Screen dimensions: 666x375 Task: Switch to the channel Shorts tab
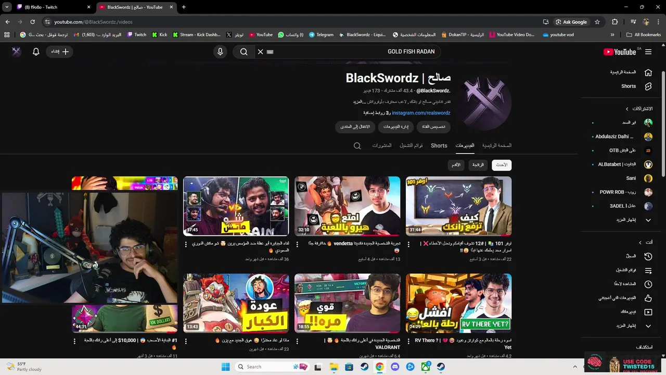pos(439,146)
